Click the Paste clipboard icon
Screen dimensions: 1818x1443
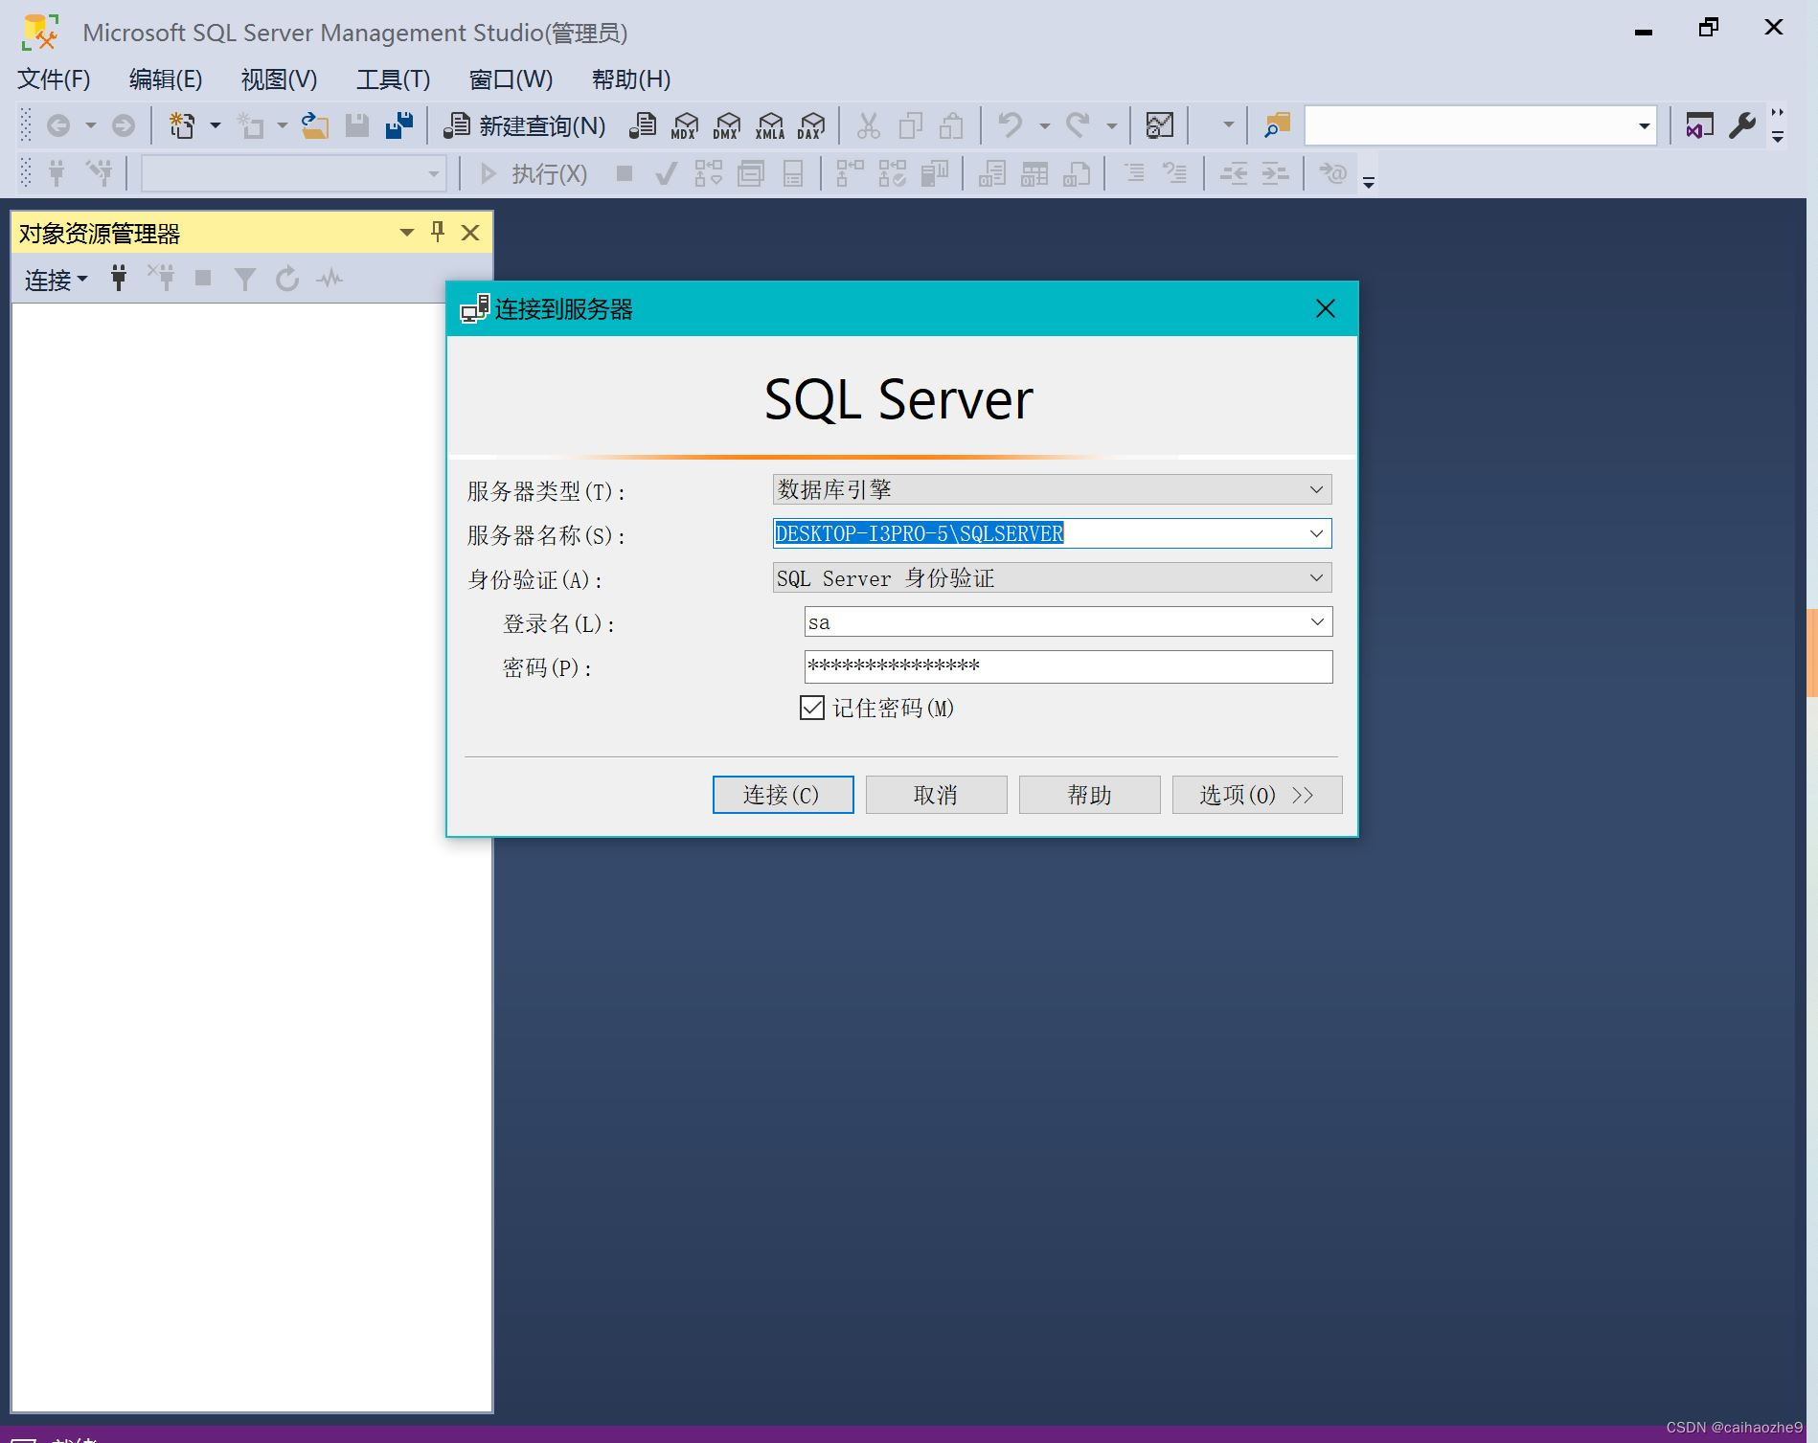point(951,125)
